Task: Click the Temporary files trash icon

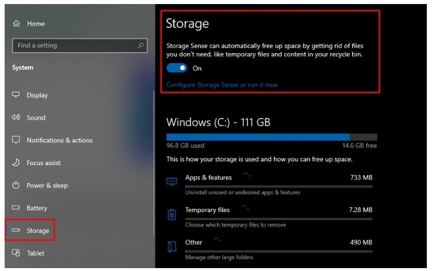Action: click(x=172, y=214)
